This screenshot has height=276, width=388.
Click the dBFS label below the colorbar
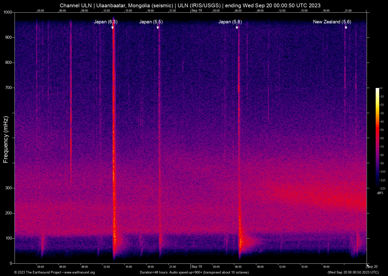pos(380,193)
